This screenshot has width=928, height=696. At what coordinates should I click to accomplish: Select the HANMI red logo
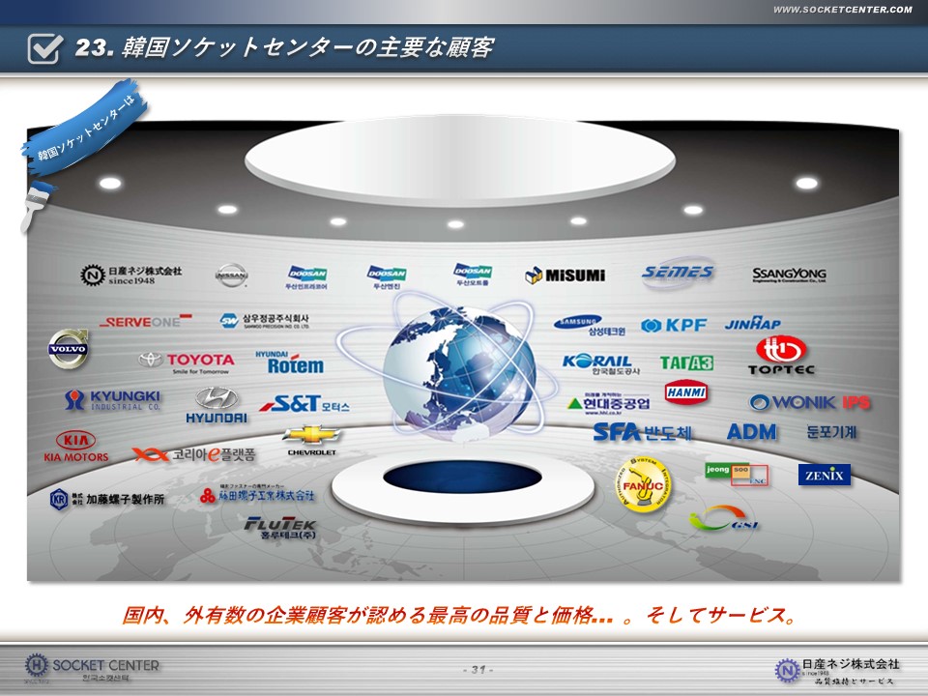click(x=686, y=391)
